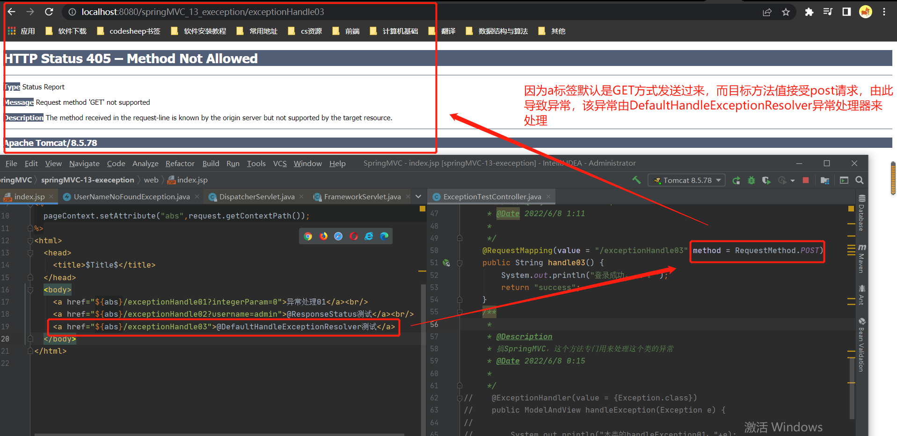Open the Tomcat 8.5.78 run configuration dropdown
Image resolution: width=897 pixels, height=436 pixels.
(x=686, y=180)
